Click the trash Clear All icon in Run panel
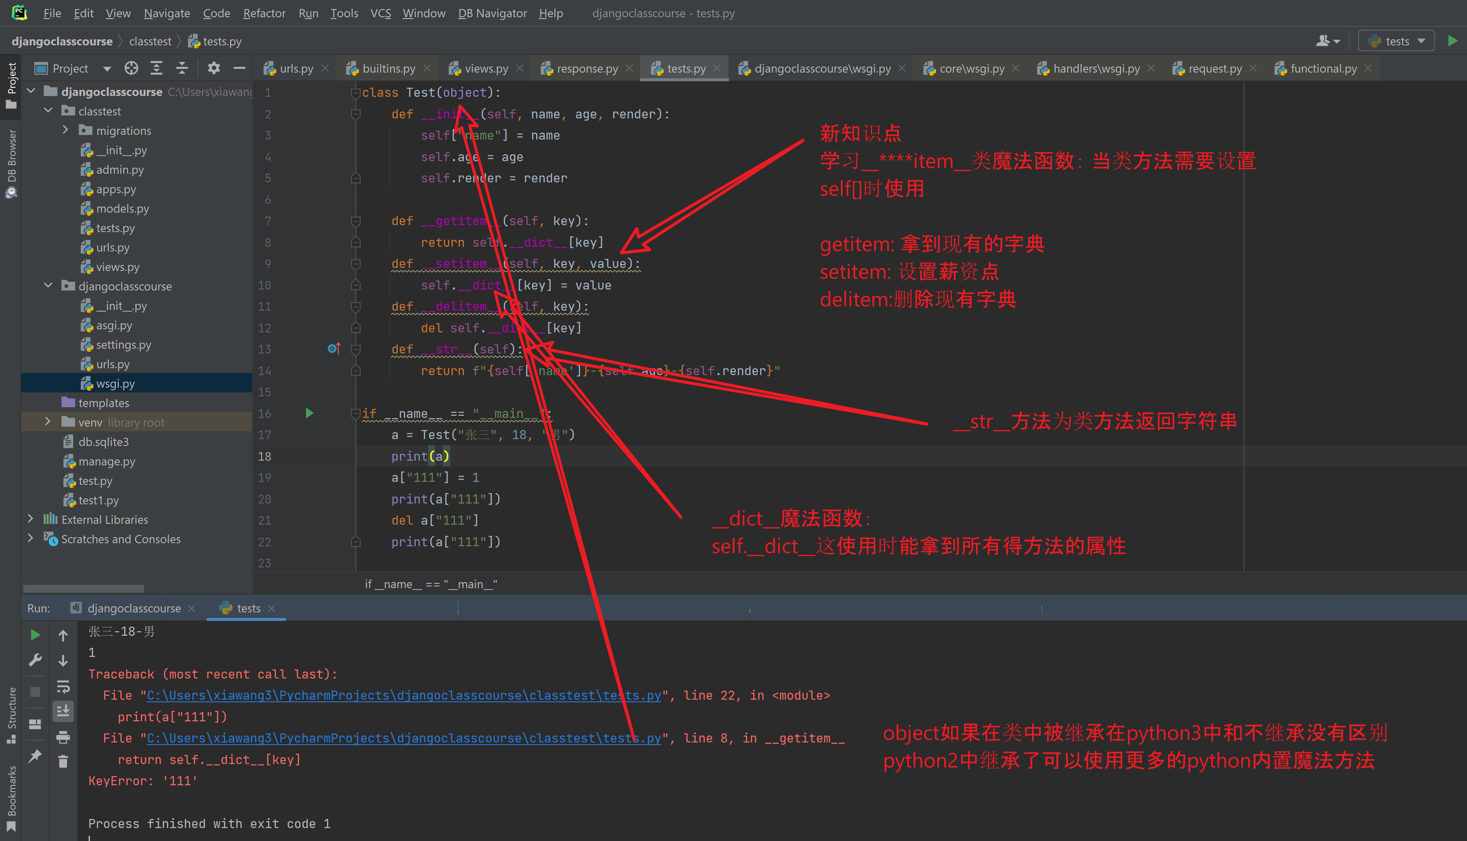 [63, 762]
